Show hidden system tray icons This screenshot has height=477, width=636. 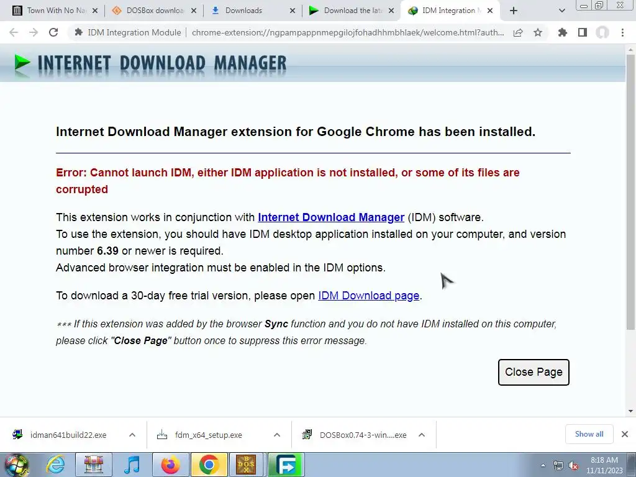[x=543, y=465]
